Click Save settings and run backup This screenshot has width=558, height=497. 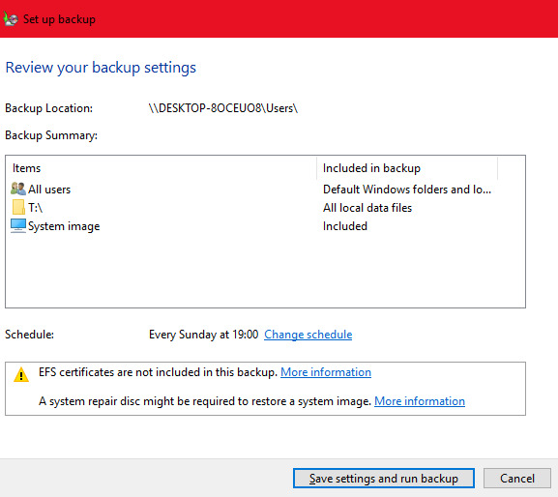click(x=384, y=478)
